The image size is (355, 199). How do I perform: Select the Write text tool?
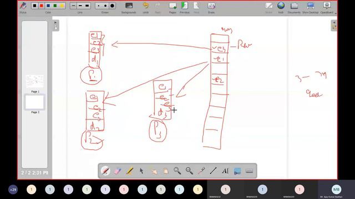225,171
